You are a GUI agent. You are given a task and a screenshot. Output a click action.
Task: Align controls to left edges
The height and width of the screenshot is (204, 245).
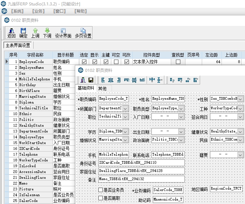click(103, 80)
